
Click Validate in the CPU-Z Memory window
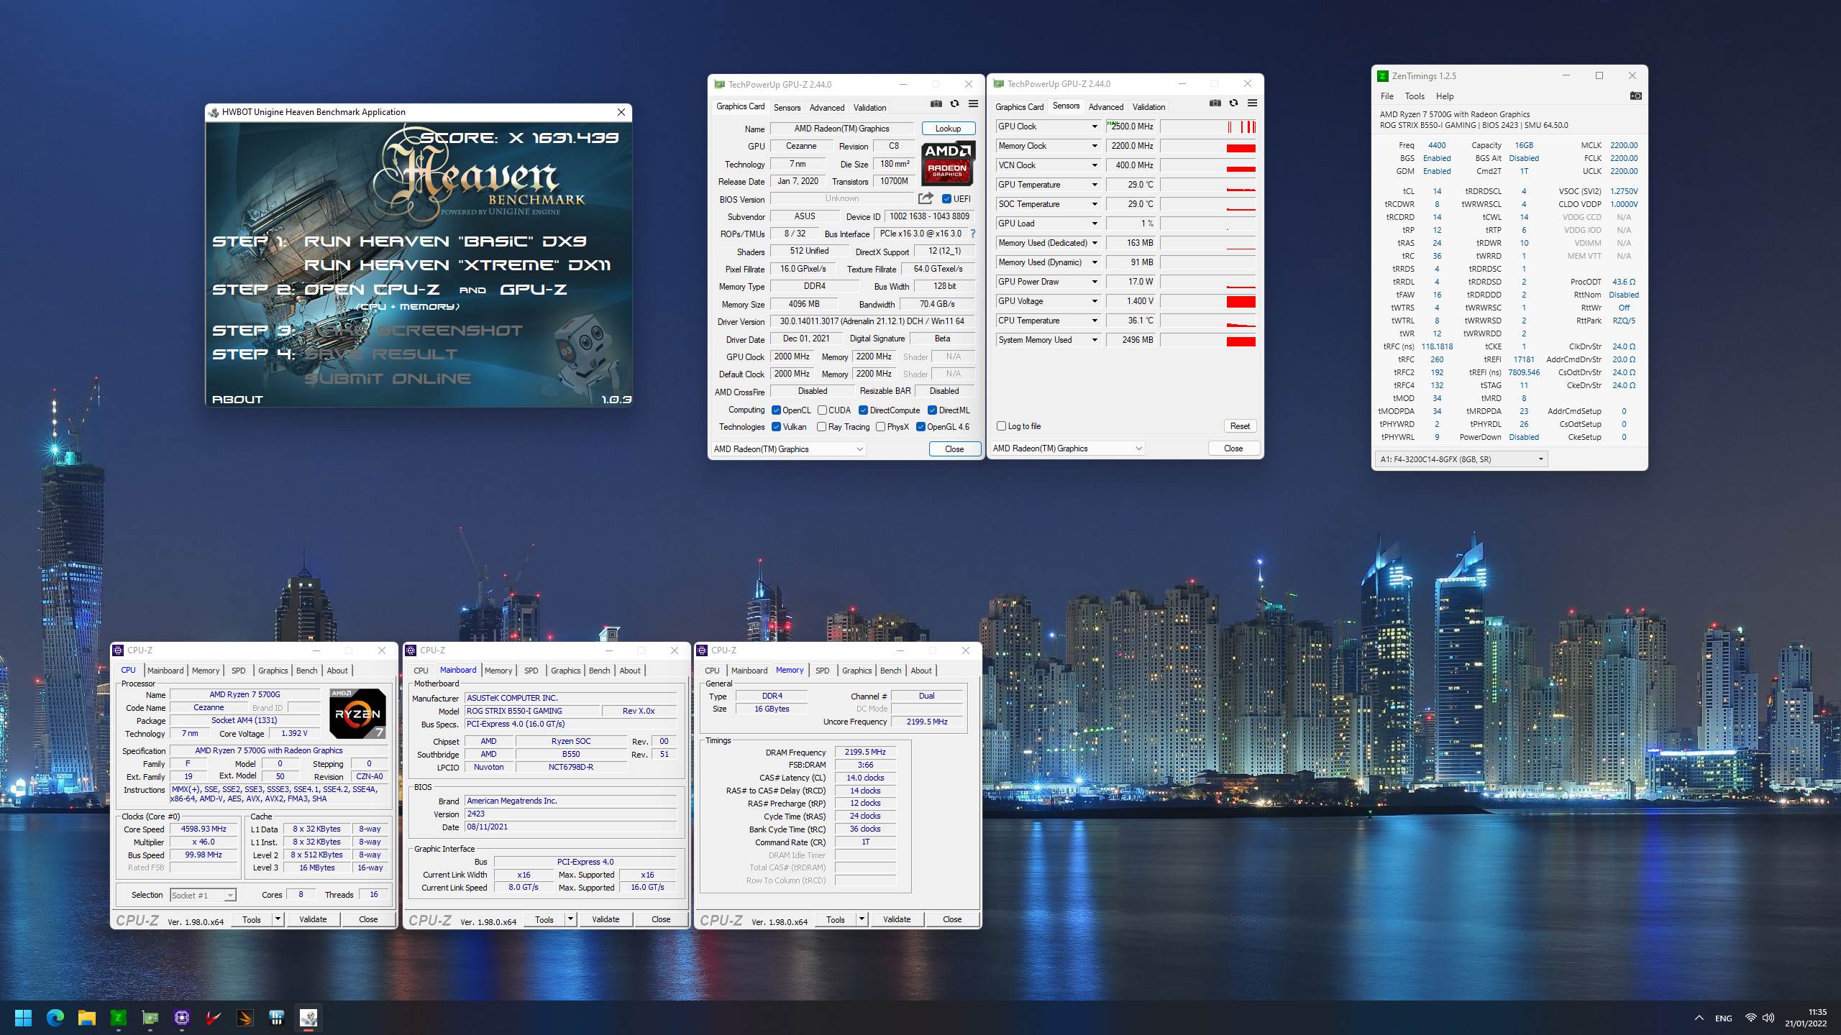pos(897,919)
